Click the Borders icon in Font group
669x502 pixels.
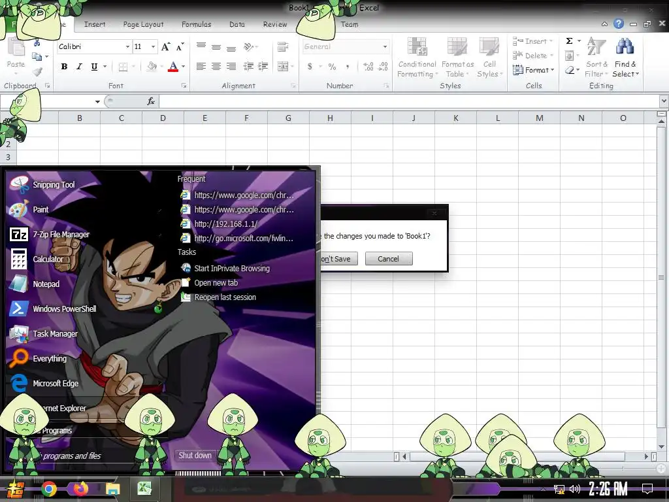[123, 67]
